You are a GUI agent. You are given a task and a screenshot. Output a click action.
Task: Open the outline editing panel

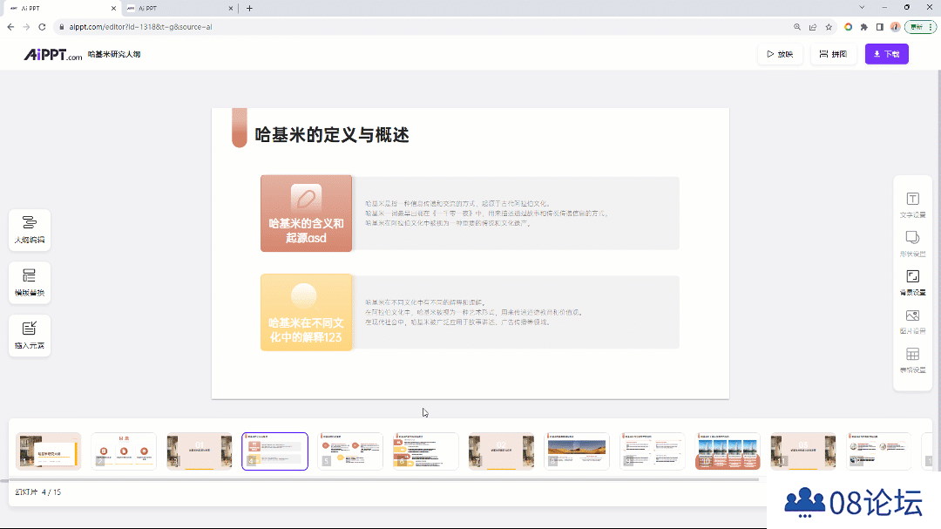30,230
